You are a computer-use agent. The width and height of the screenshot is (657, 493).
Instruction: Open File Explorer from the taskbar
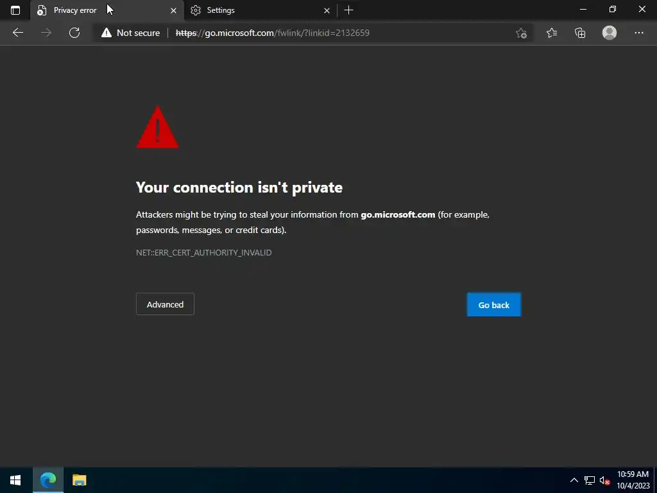tap(79, 480)
